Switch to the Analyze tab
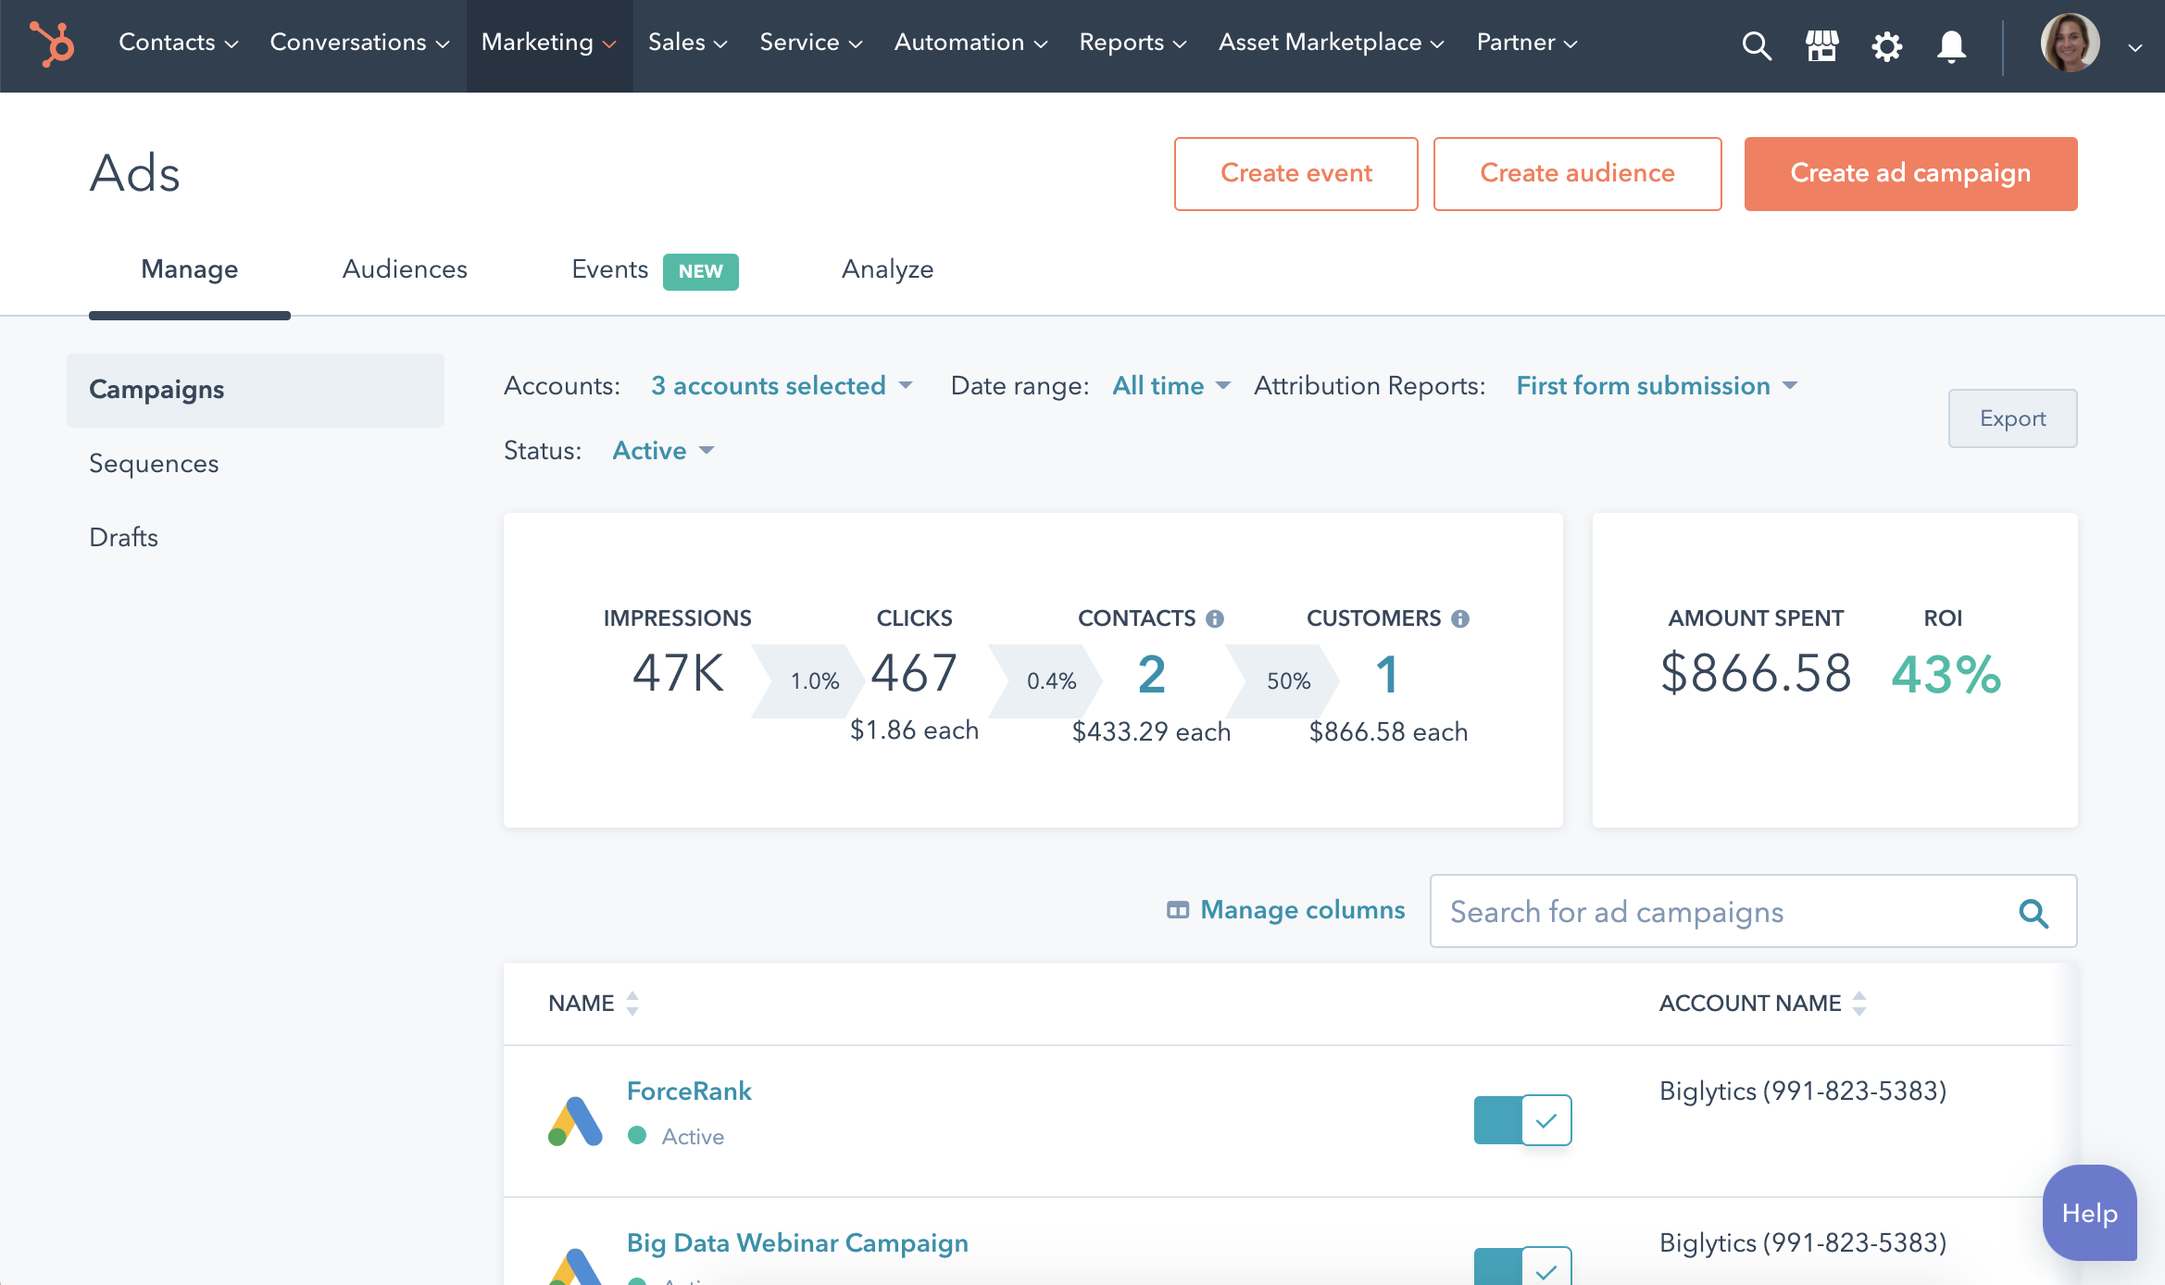 click(x=887, y=268)
